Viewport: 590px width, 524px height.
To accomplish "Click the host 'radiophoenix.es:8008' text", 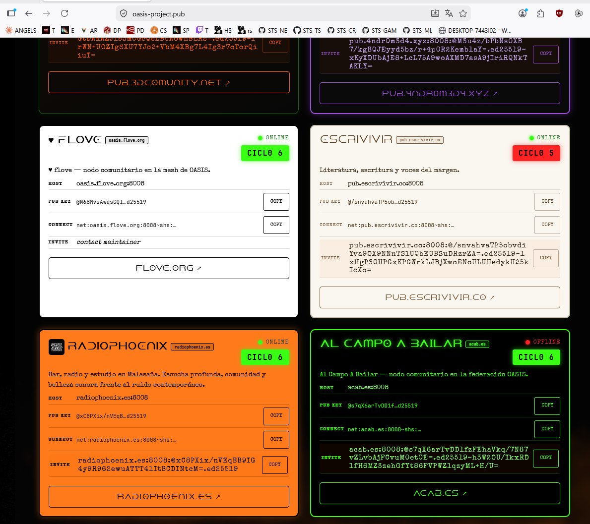I will coord(112,398).
